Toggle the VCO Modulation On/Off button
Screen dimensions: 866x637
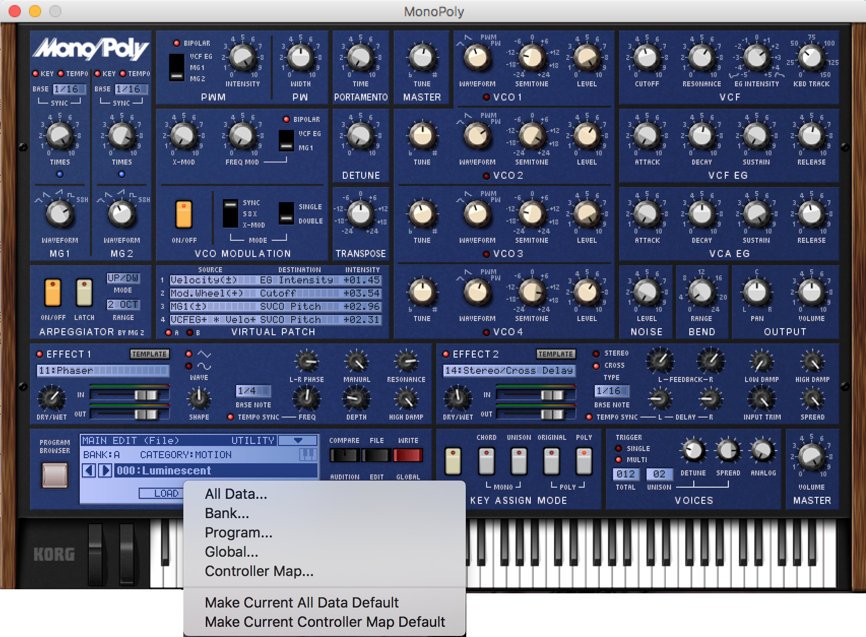(184, 215)
